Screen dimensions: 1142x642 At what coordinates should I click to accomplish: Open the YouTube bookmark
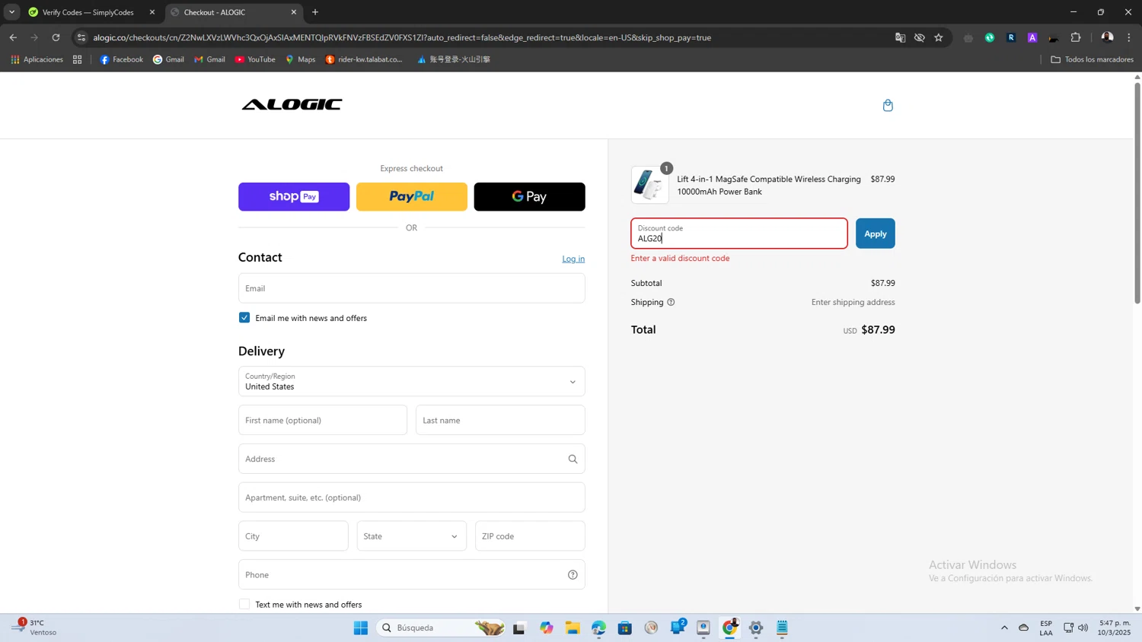pos(255,59)
